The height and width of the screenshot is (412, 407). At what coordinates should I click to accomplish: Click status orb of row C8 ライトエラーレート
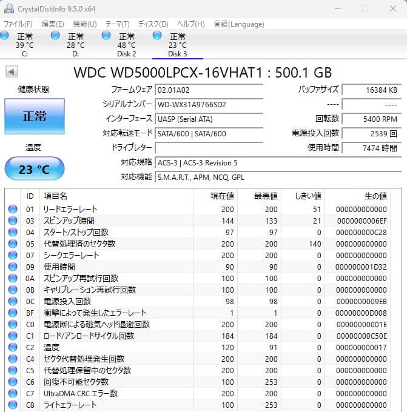[13, 405]
